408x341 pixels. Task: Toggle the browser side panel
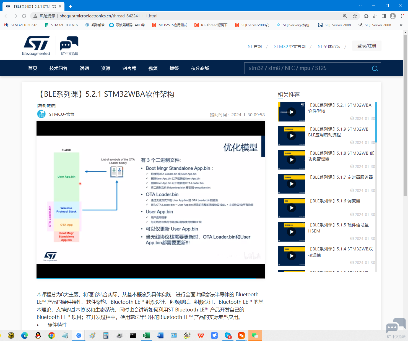pyautogui.click(x=384, y=16)
